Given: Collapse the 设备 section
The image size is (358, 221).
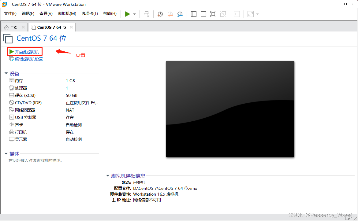Looking at the screenshot, I should pyautogui.click(x=6, y=73).
